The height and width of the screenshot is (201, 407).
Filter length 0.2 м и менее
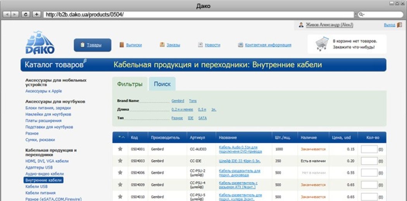point(182,109)
